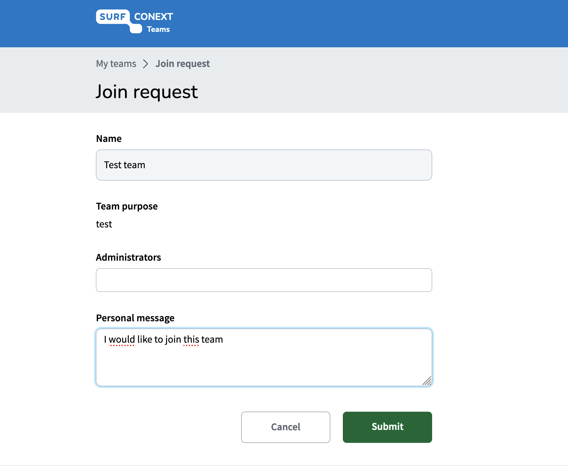Click the underlined word "this" in message
568x466 pixels.
(x=191, y=340)
